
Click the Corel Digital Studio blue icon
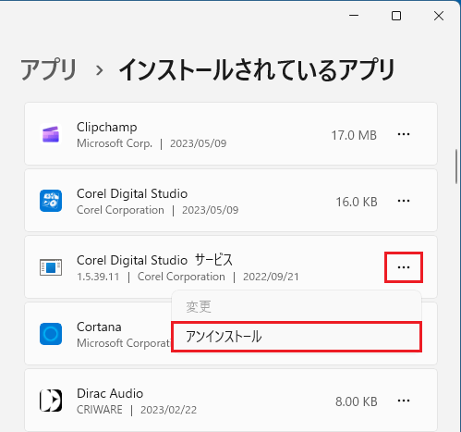click(51, 201)
